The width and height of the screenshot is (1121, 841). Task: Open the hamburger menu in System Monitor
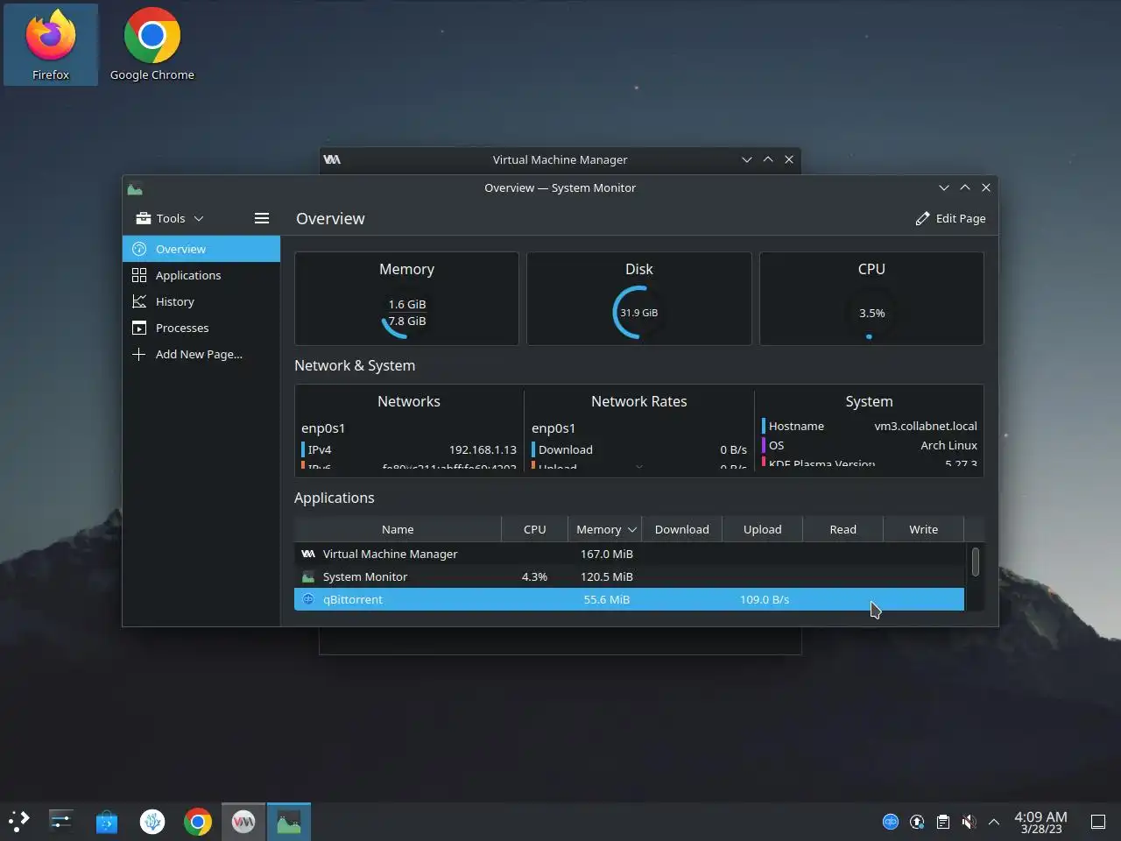(262, 218)
